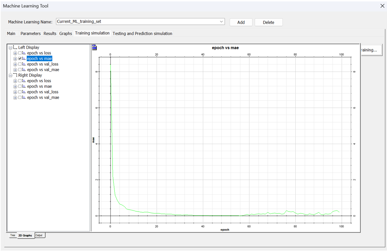This screenshot has width=387, height=252.
Task: Open Testing and Prediction simulation tab
Action: (x=142, y=34)
